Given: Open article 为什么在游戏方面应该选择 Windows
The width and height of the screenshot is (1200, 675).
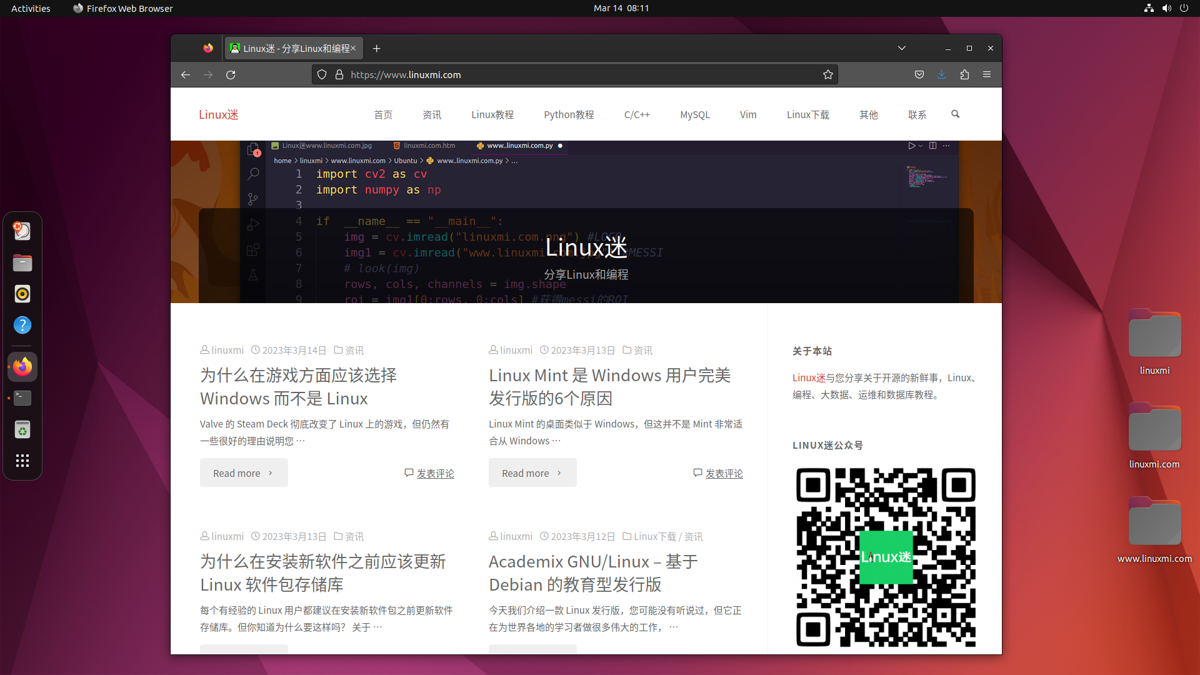Looking at the screenshot, I should [298, 387].
